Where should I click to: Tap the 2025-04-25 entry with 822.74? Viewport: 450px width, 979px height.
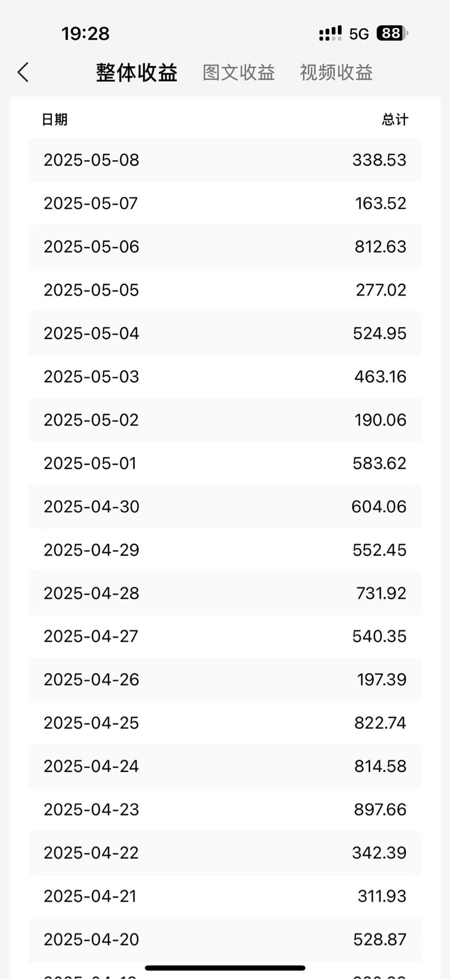click(x=225, y=723)
